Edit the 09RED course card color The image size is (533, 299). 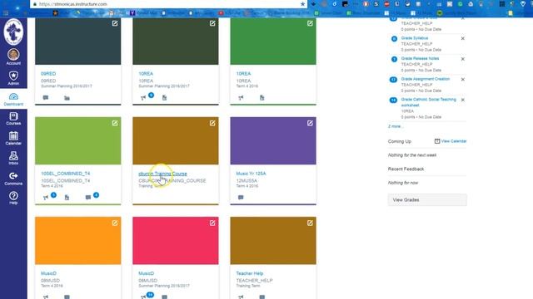pos(115,23)
